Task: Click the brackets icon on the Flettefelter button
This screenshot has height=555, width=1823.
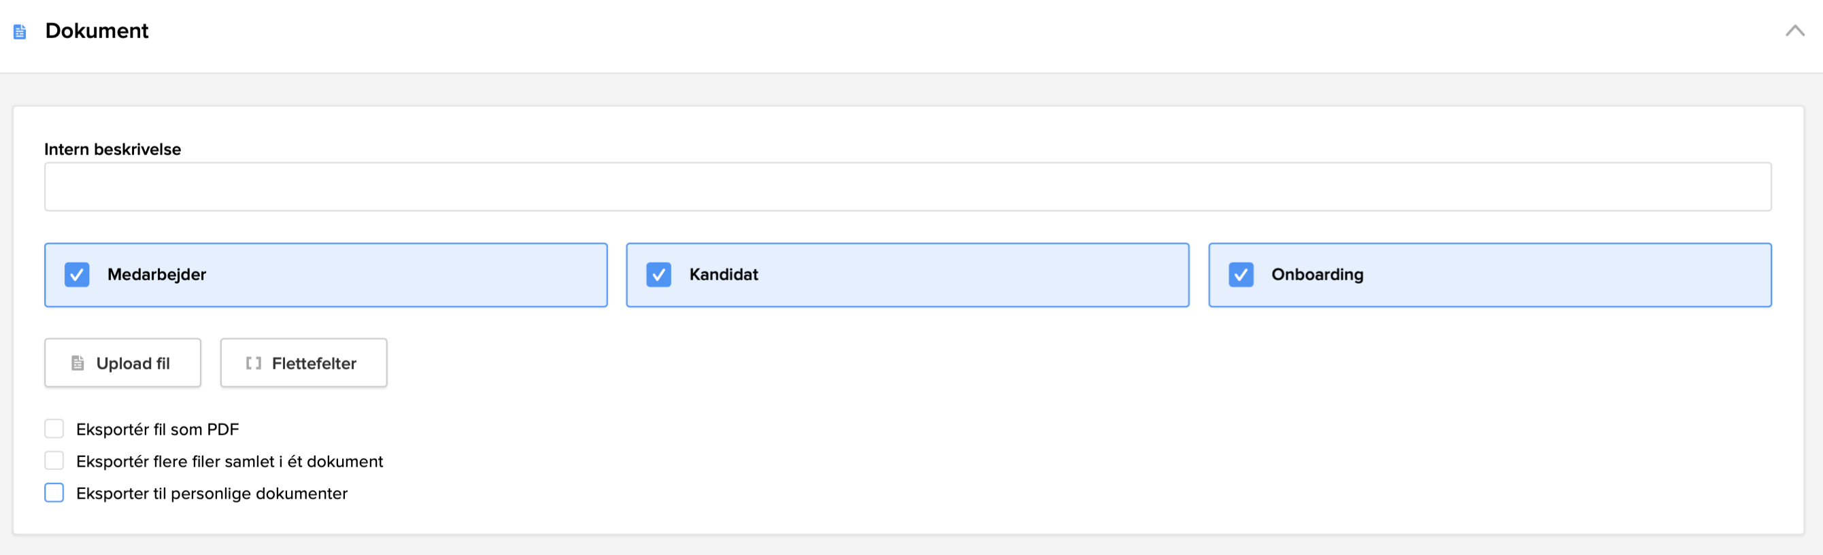Action: coord(253,363)
